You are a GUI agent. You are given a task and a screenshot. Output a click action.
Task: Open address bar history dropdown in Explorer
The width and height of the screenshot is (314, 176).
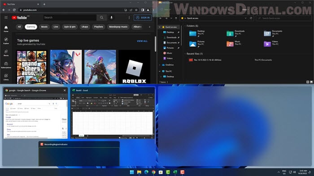[x=245, y=18]
